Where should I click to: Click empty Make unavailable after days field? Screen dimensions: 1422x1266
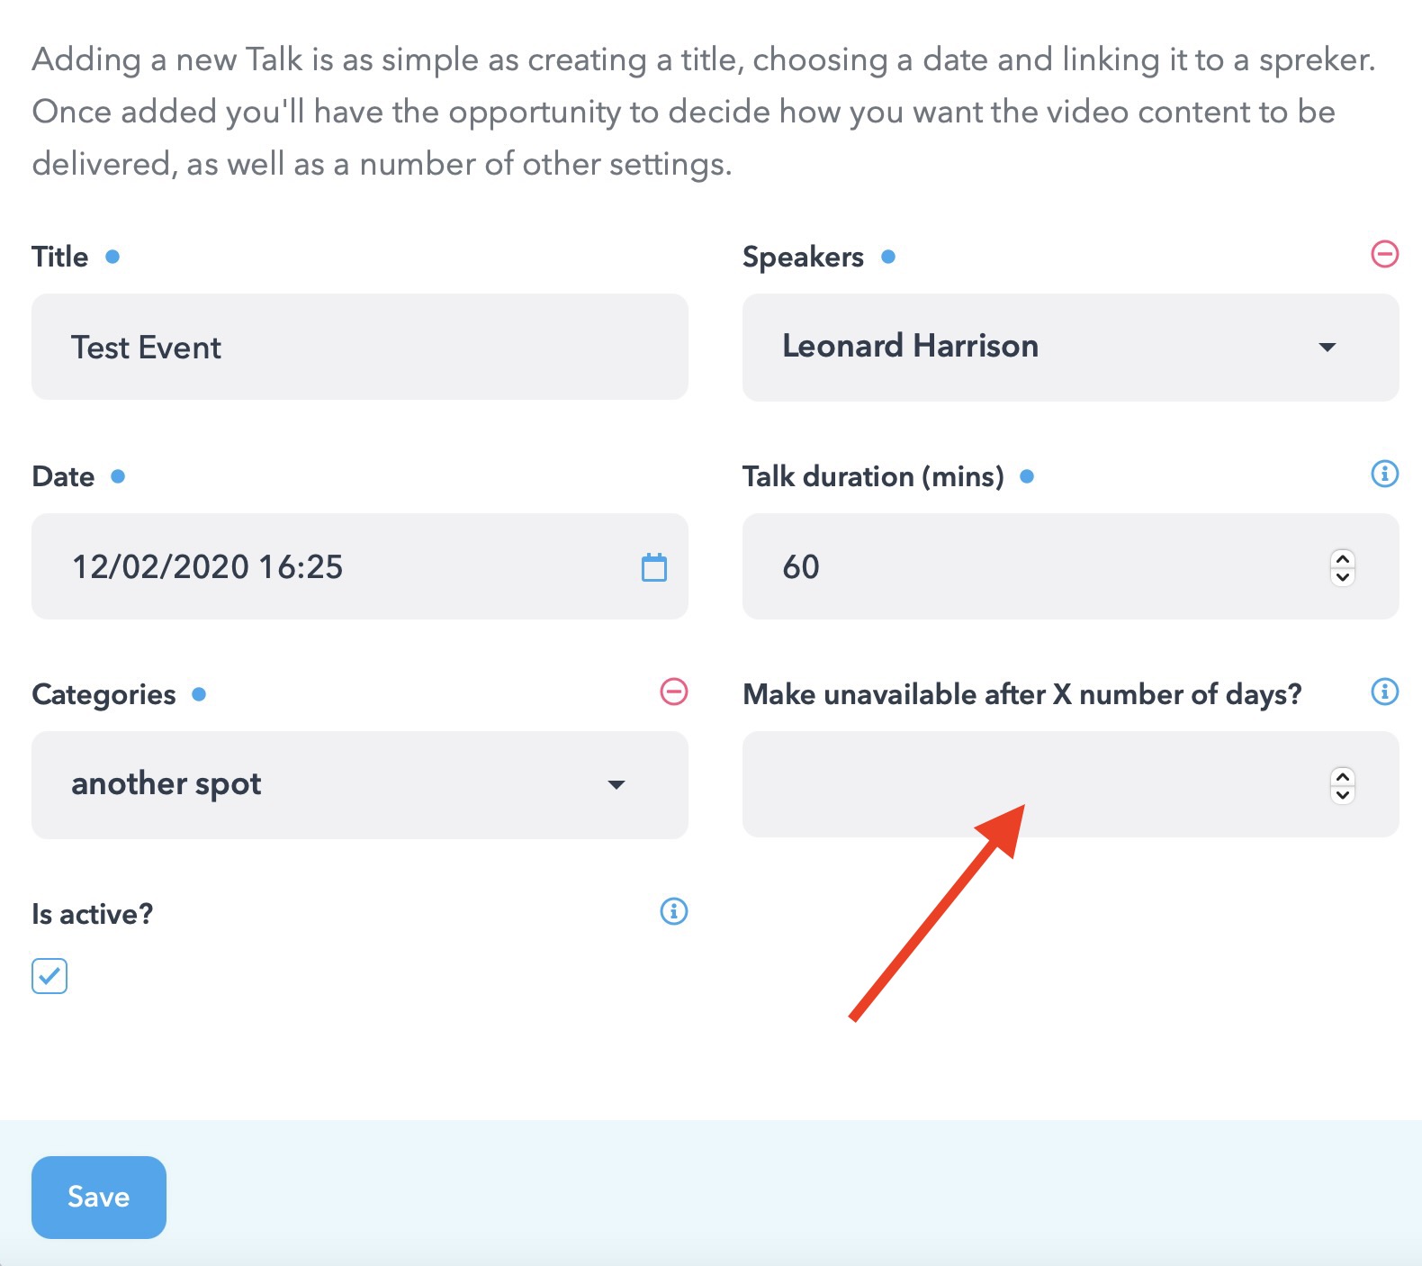(x=1071, y=784)
